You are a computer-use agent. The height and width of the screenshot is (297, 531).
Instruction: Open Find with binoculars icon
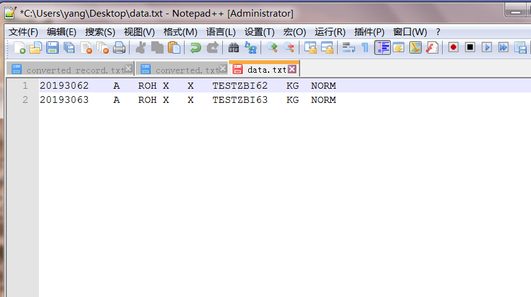[x=233, y=47]
